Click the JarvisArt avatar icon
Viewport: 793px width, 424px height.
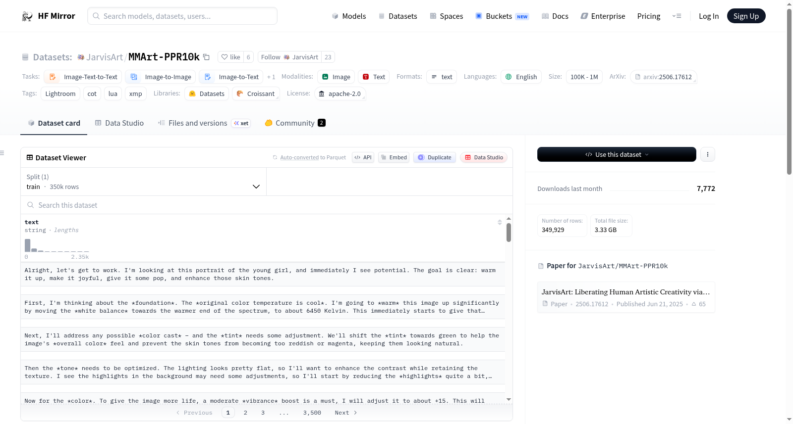(81, 57)
